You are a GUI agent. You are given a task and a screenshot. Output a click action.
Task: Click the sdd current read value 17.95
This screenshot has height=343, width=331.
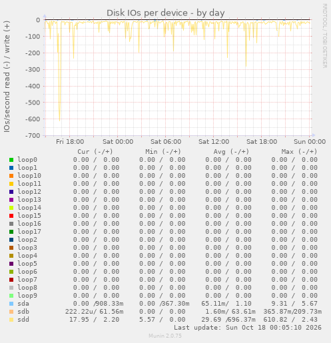[79, 320]
